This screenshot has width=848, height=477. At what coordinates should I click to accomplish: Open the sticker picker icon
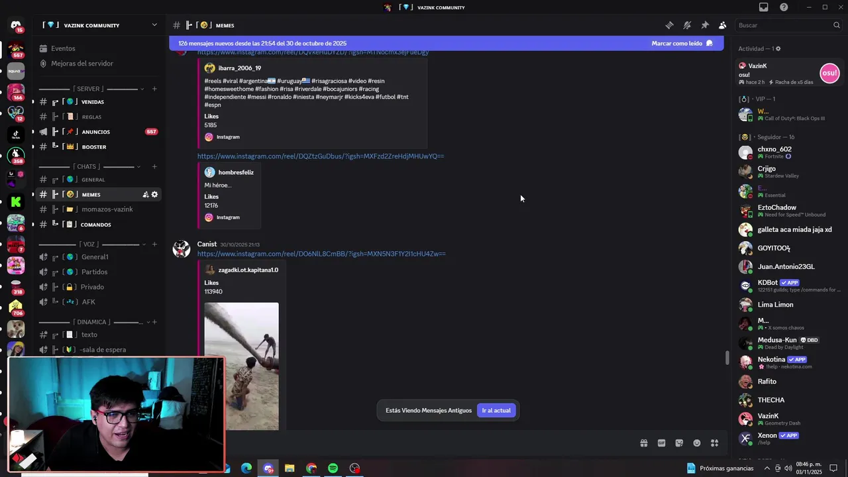click(679, 443)
